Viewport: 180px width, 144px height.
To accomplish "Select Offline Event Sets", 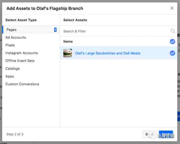I will coord(20,61).
